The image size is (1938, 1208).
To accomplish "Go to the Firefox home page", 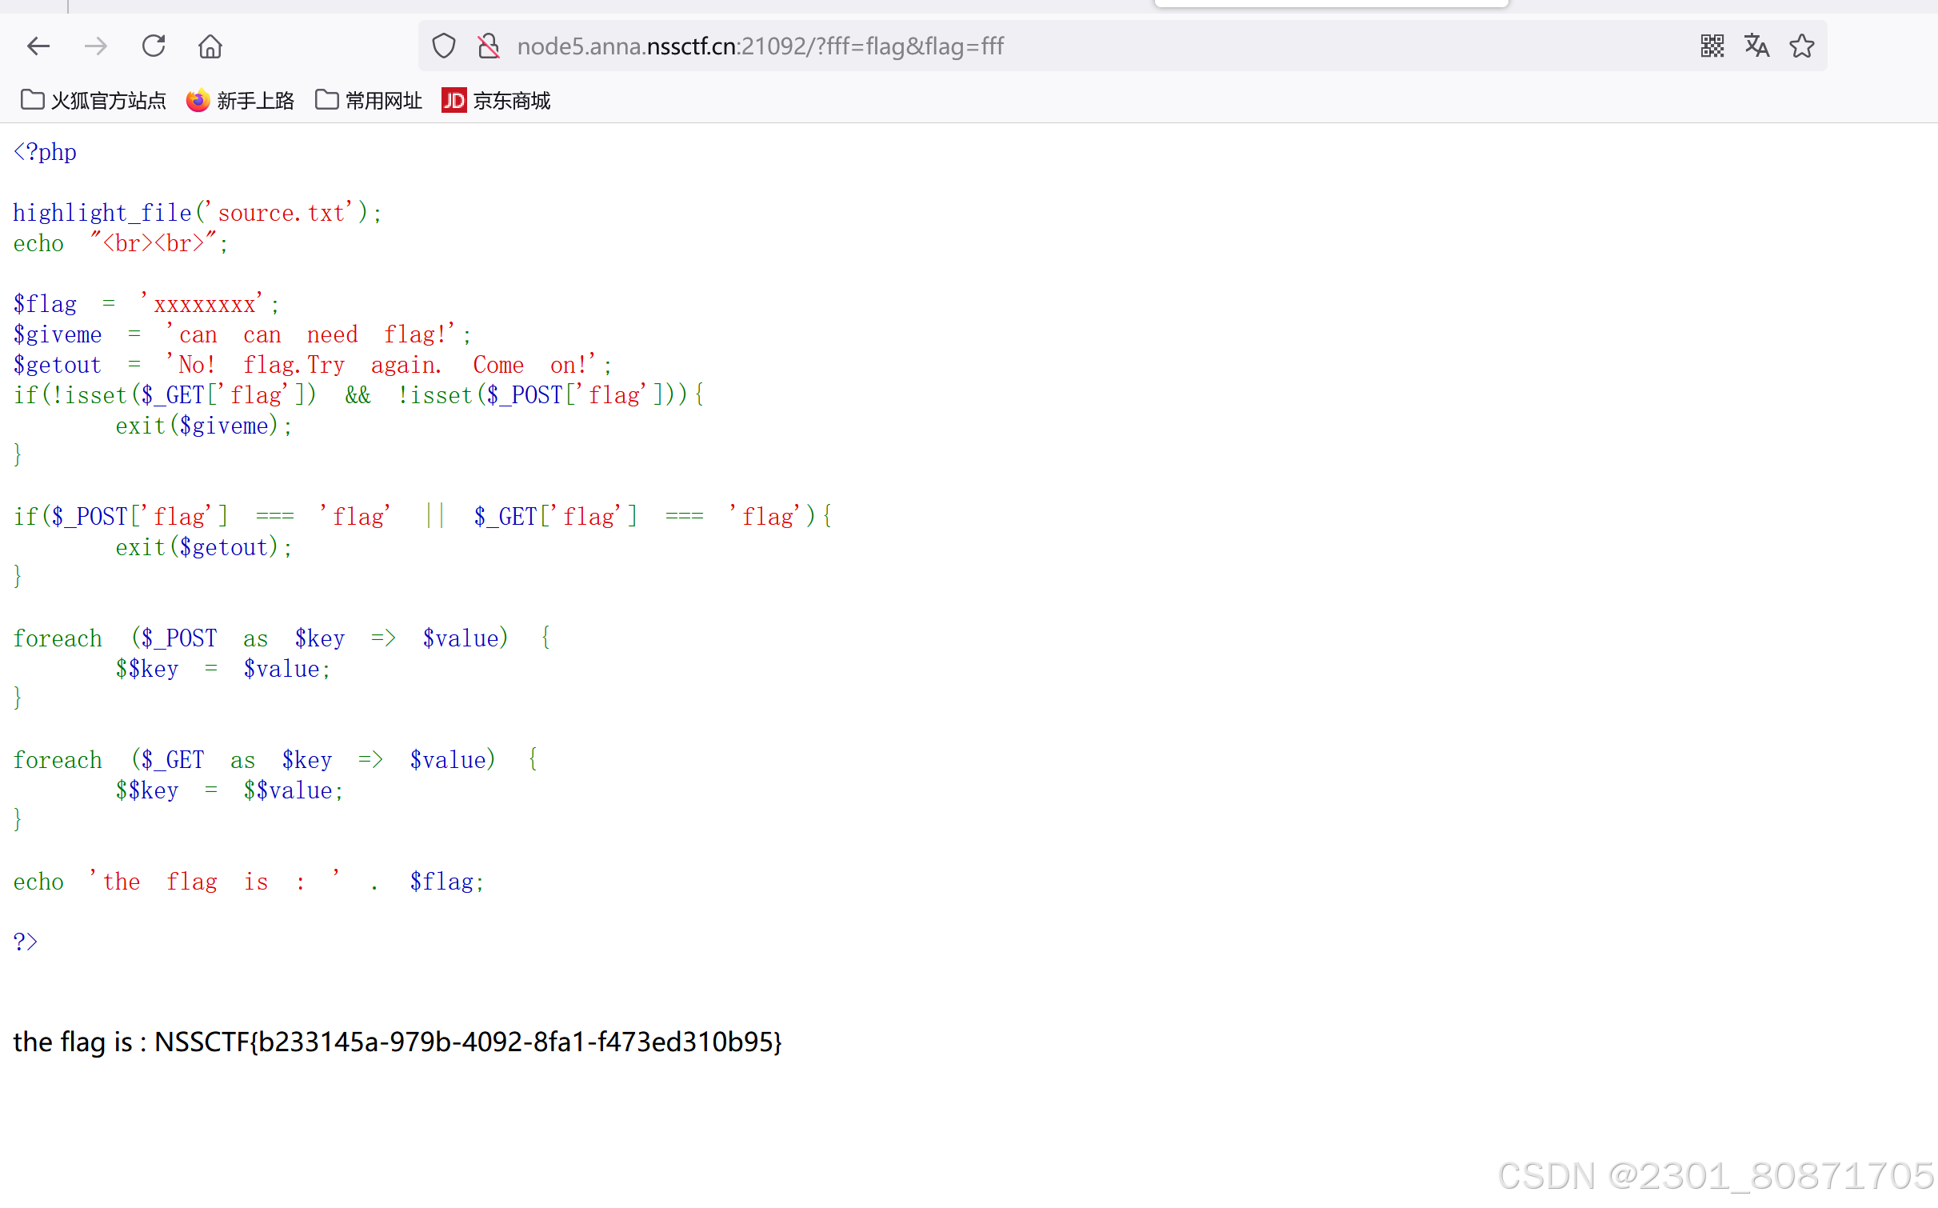I will point(210,46).
